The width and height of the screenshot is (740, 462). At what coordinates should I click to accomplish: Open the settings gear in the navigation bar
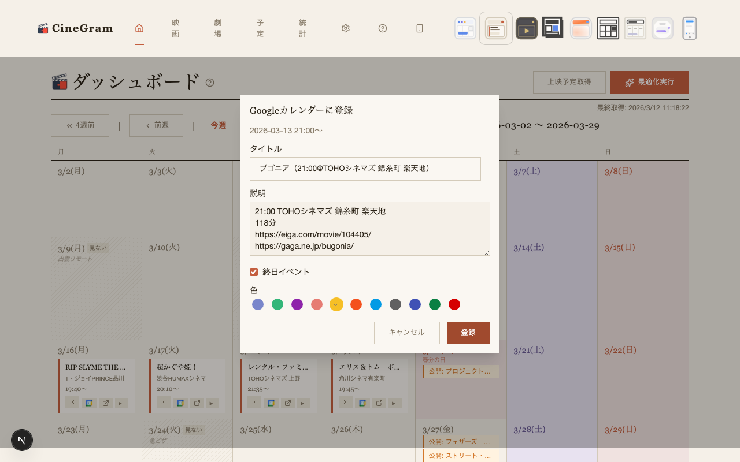(345, 28)
